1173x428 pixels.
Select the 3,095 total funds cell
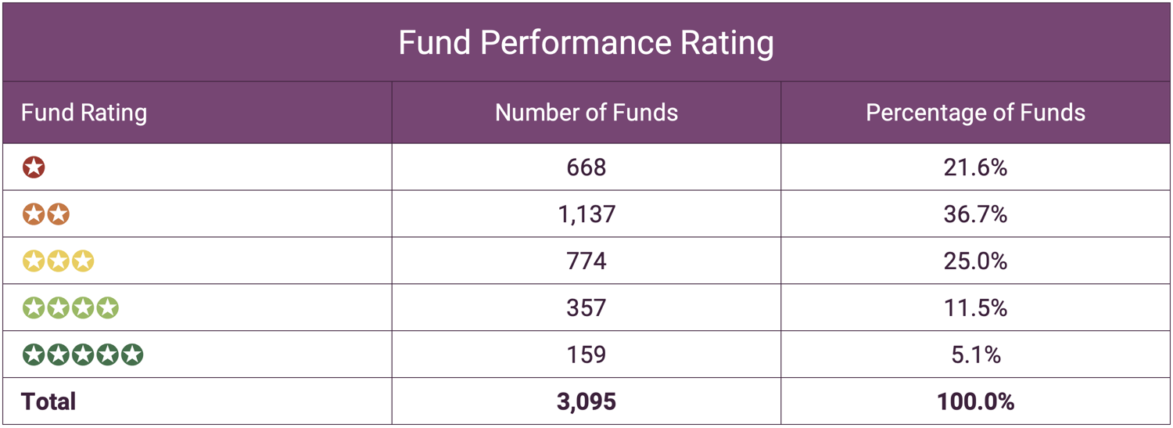(586, 402)
